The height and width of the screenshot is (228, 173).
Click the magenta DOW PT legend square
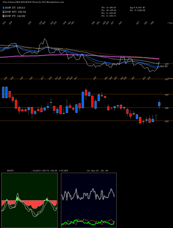tap(3, 16)
